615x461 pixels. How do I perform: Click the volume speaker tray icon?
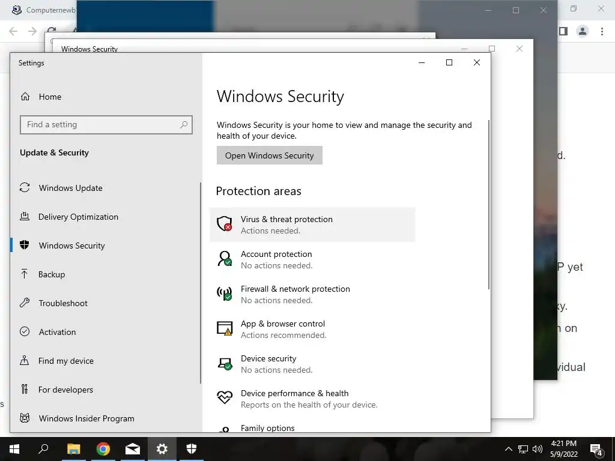pyautogui.click(x=538, y=449)
